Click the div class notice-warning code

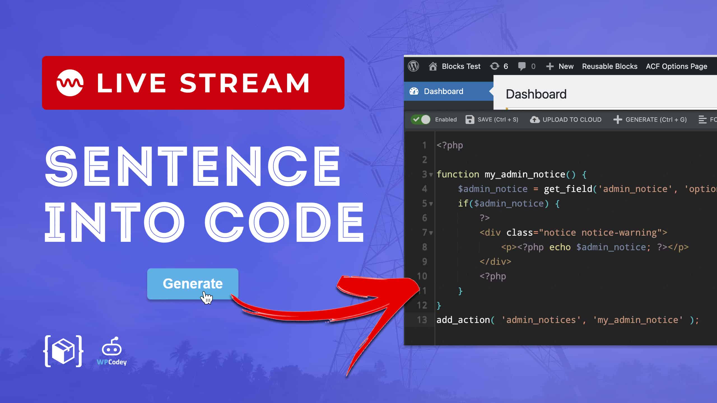574,233
